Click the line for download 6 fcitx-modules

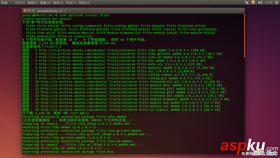click(118, 68)
